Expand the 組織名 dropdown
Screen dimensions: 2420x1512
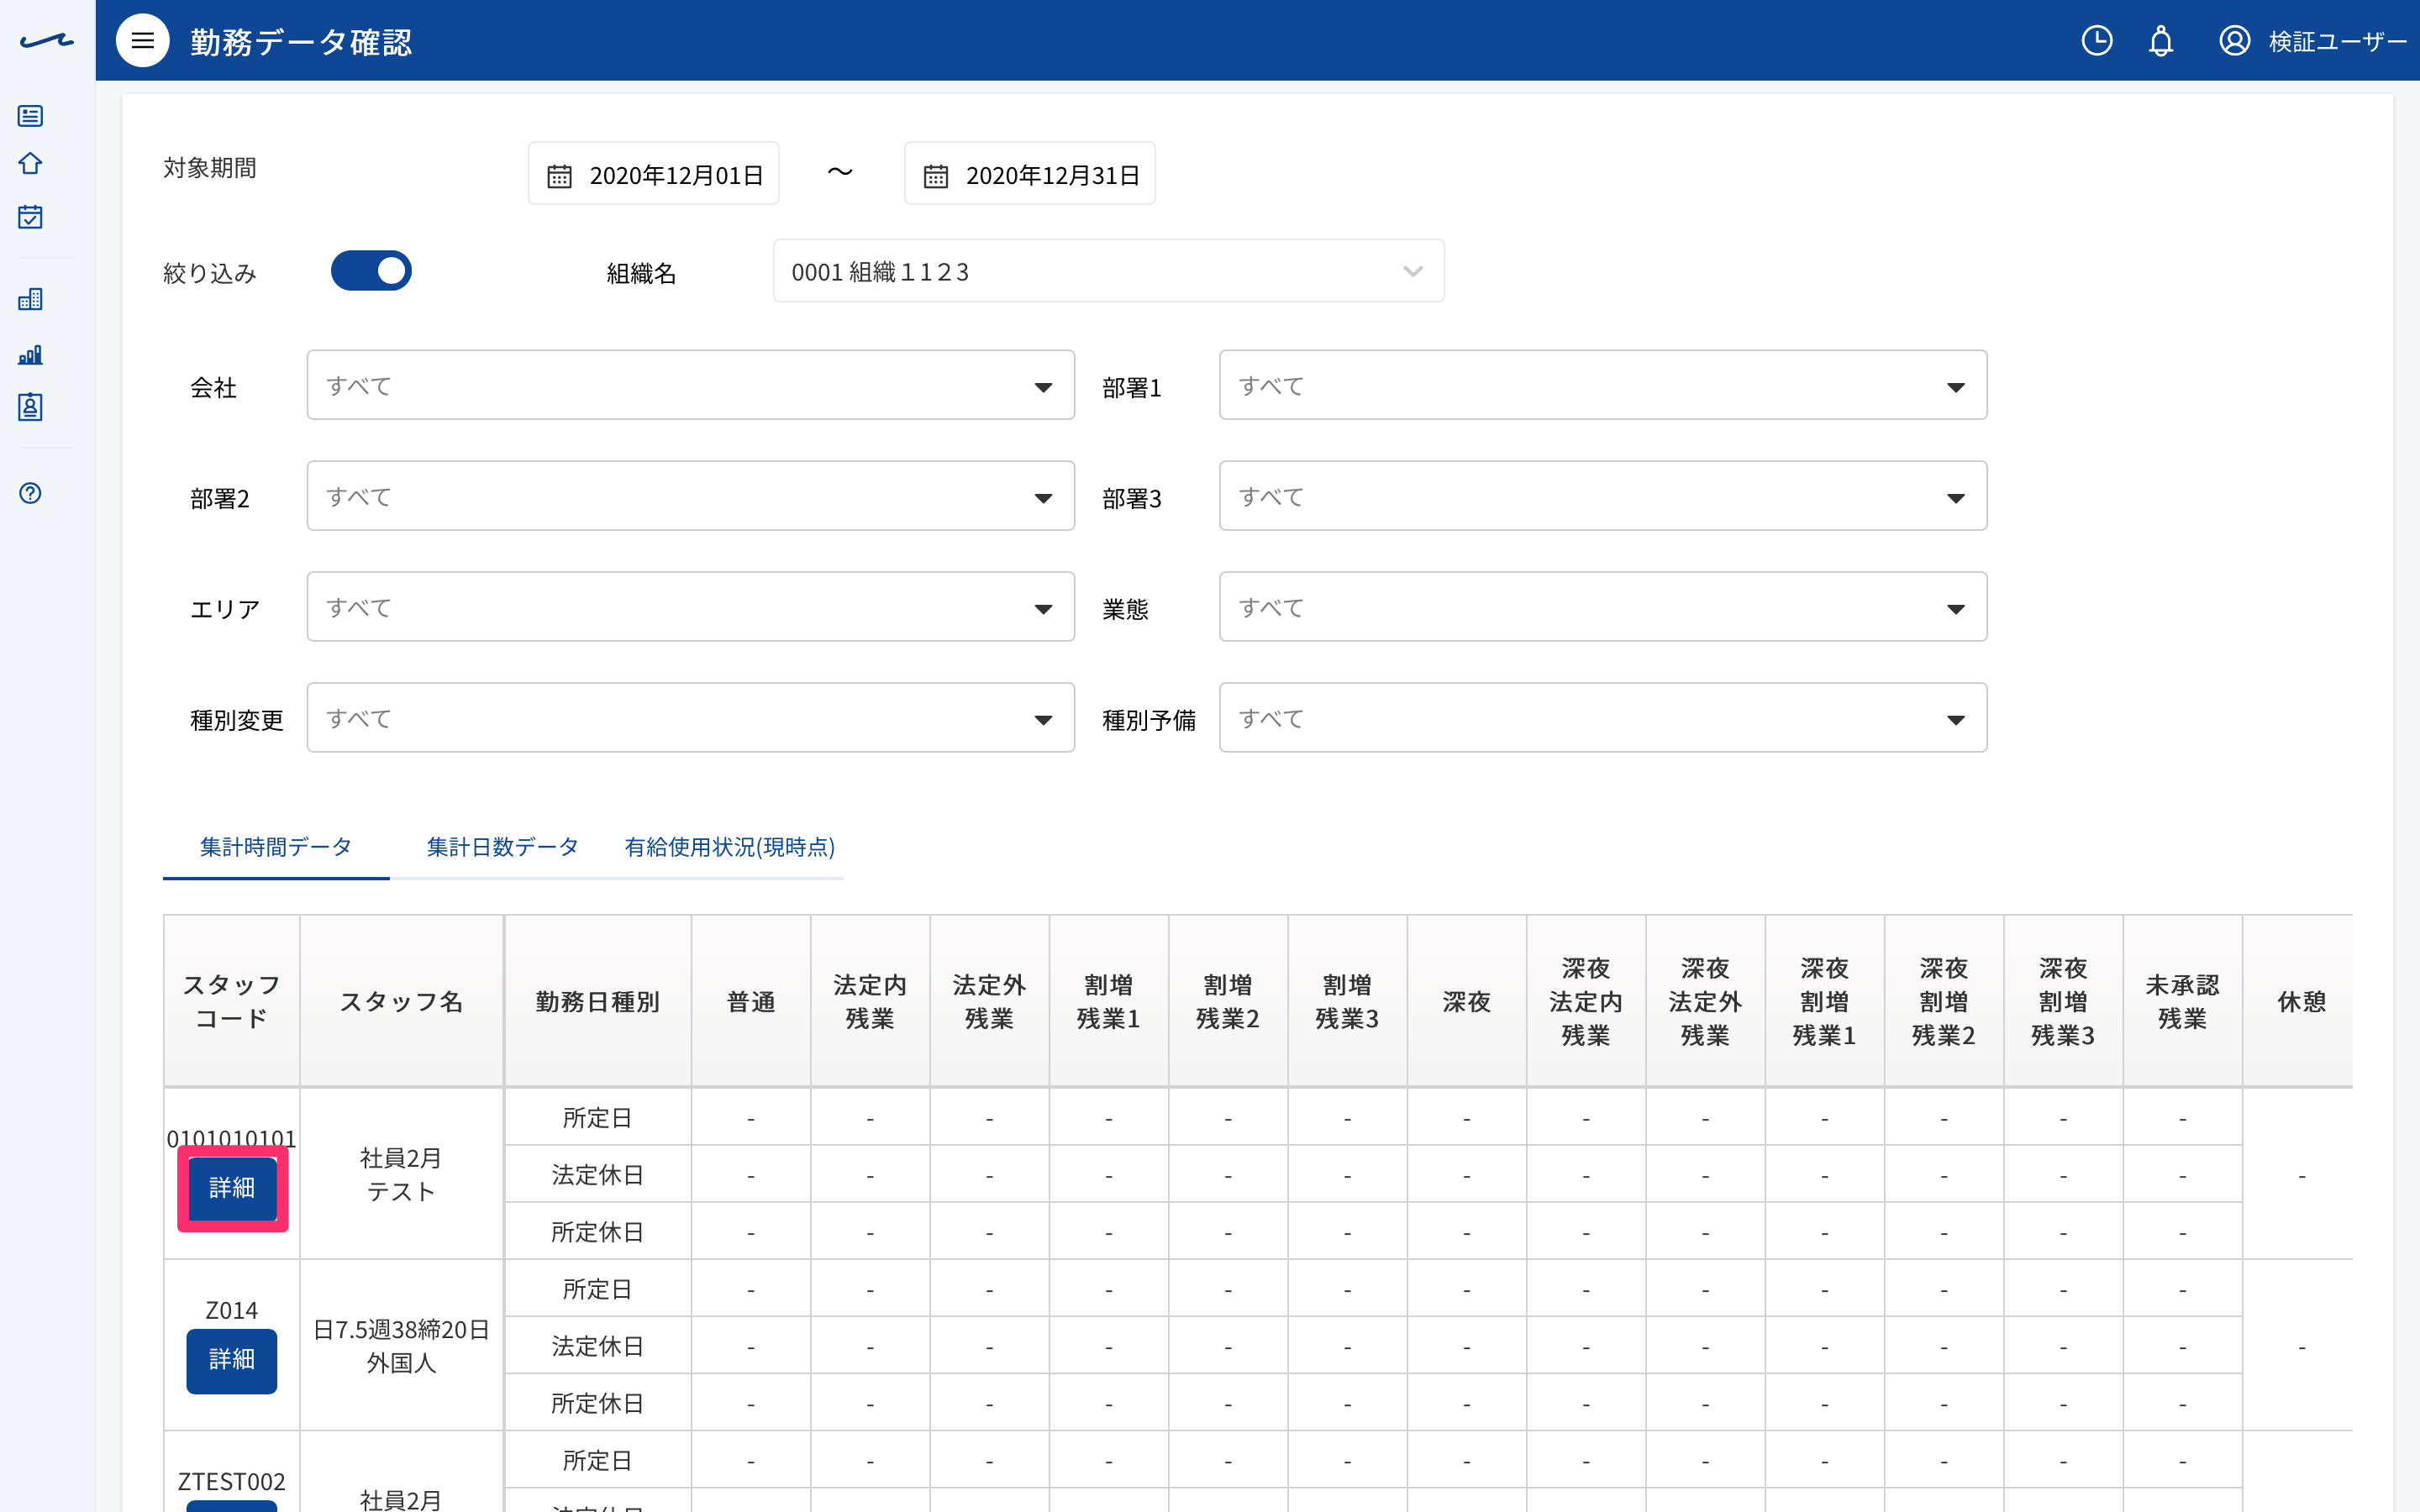(x=1108, y=271)
